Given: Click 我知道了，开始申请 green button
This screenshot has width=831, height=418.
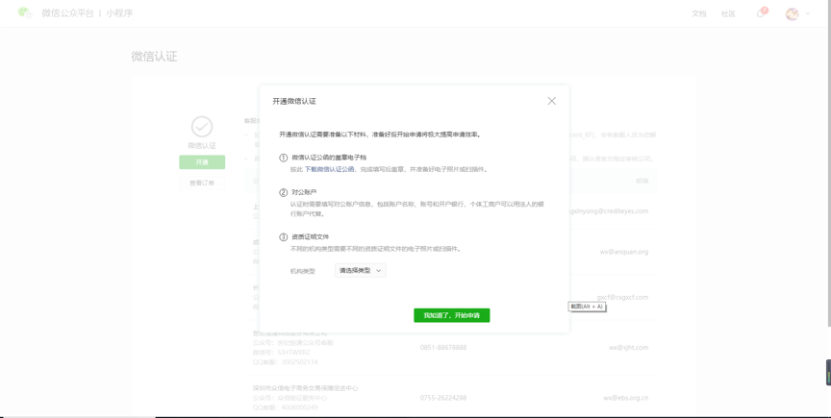Looking at the screenshot, I should click(451, 315).
